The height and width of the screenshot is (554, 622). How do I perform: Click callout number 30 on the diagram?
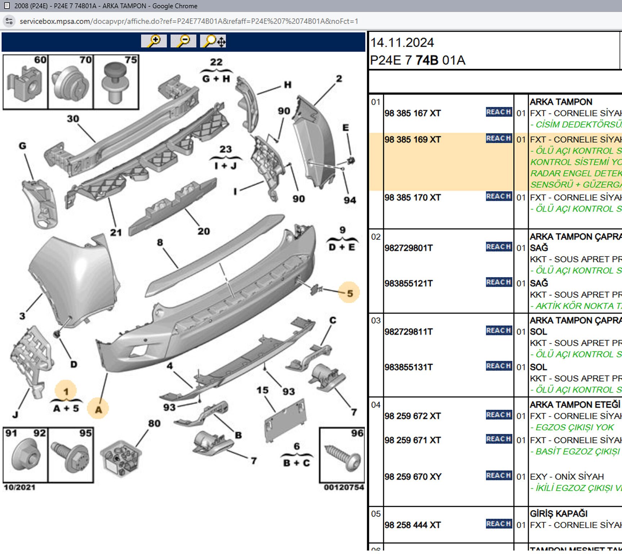(73, 119)
